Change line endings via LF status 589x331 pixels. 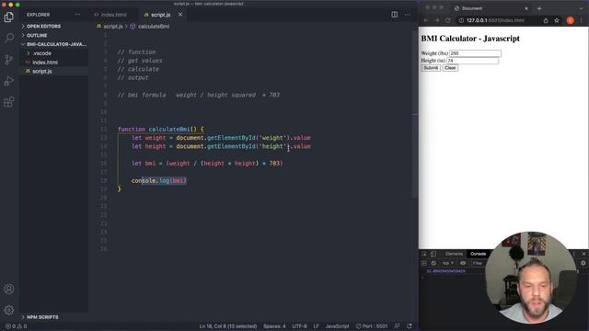click(x=316, y=326)
